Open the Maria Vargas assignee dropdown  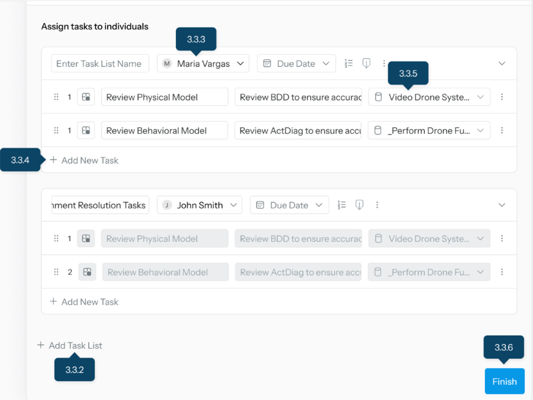click(203, 64)
